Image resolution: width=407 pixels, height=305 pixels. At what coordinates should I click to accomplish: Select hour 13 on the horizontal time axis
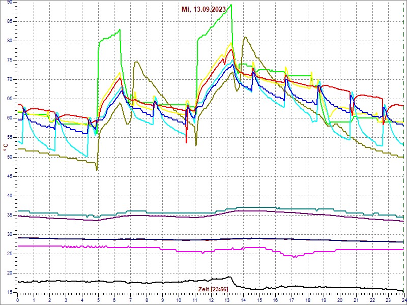(x=227, y=300)
